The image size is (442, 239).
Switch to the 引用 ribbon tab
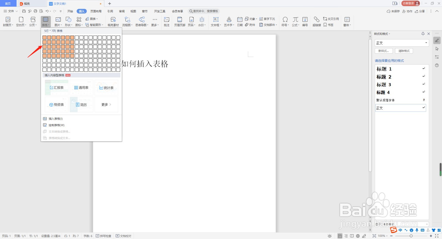coord(110,11)
